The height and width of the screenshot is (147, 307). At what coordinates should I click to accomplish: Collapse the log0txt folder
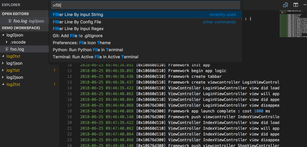click(3, 56)
